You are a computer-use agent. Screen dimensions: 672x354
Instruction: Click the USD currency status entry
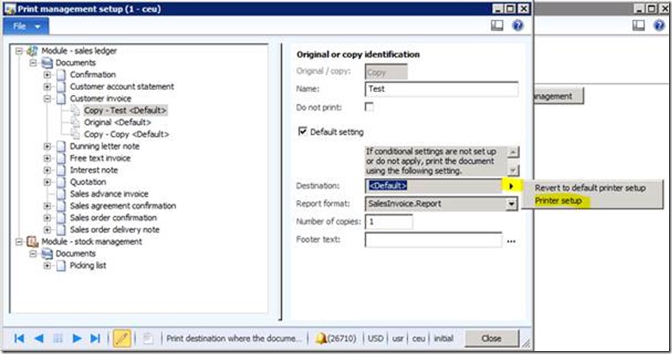tap(375, 339)
